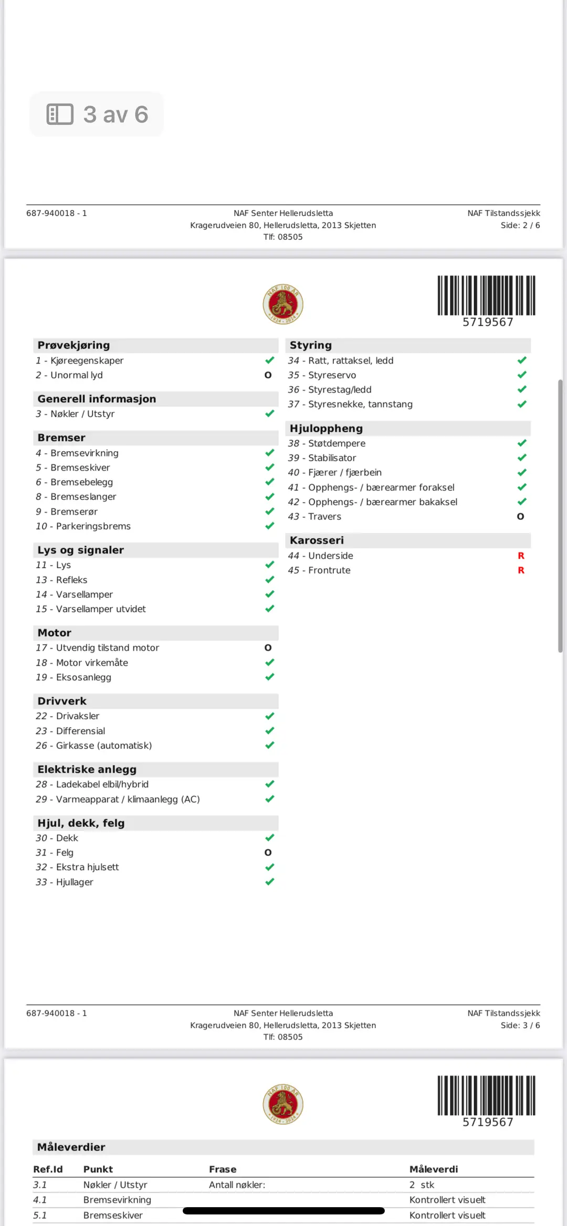
Task: Tap the O mark beside Travers
Action: tap(520, 517)
